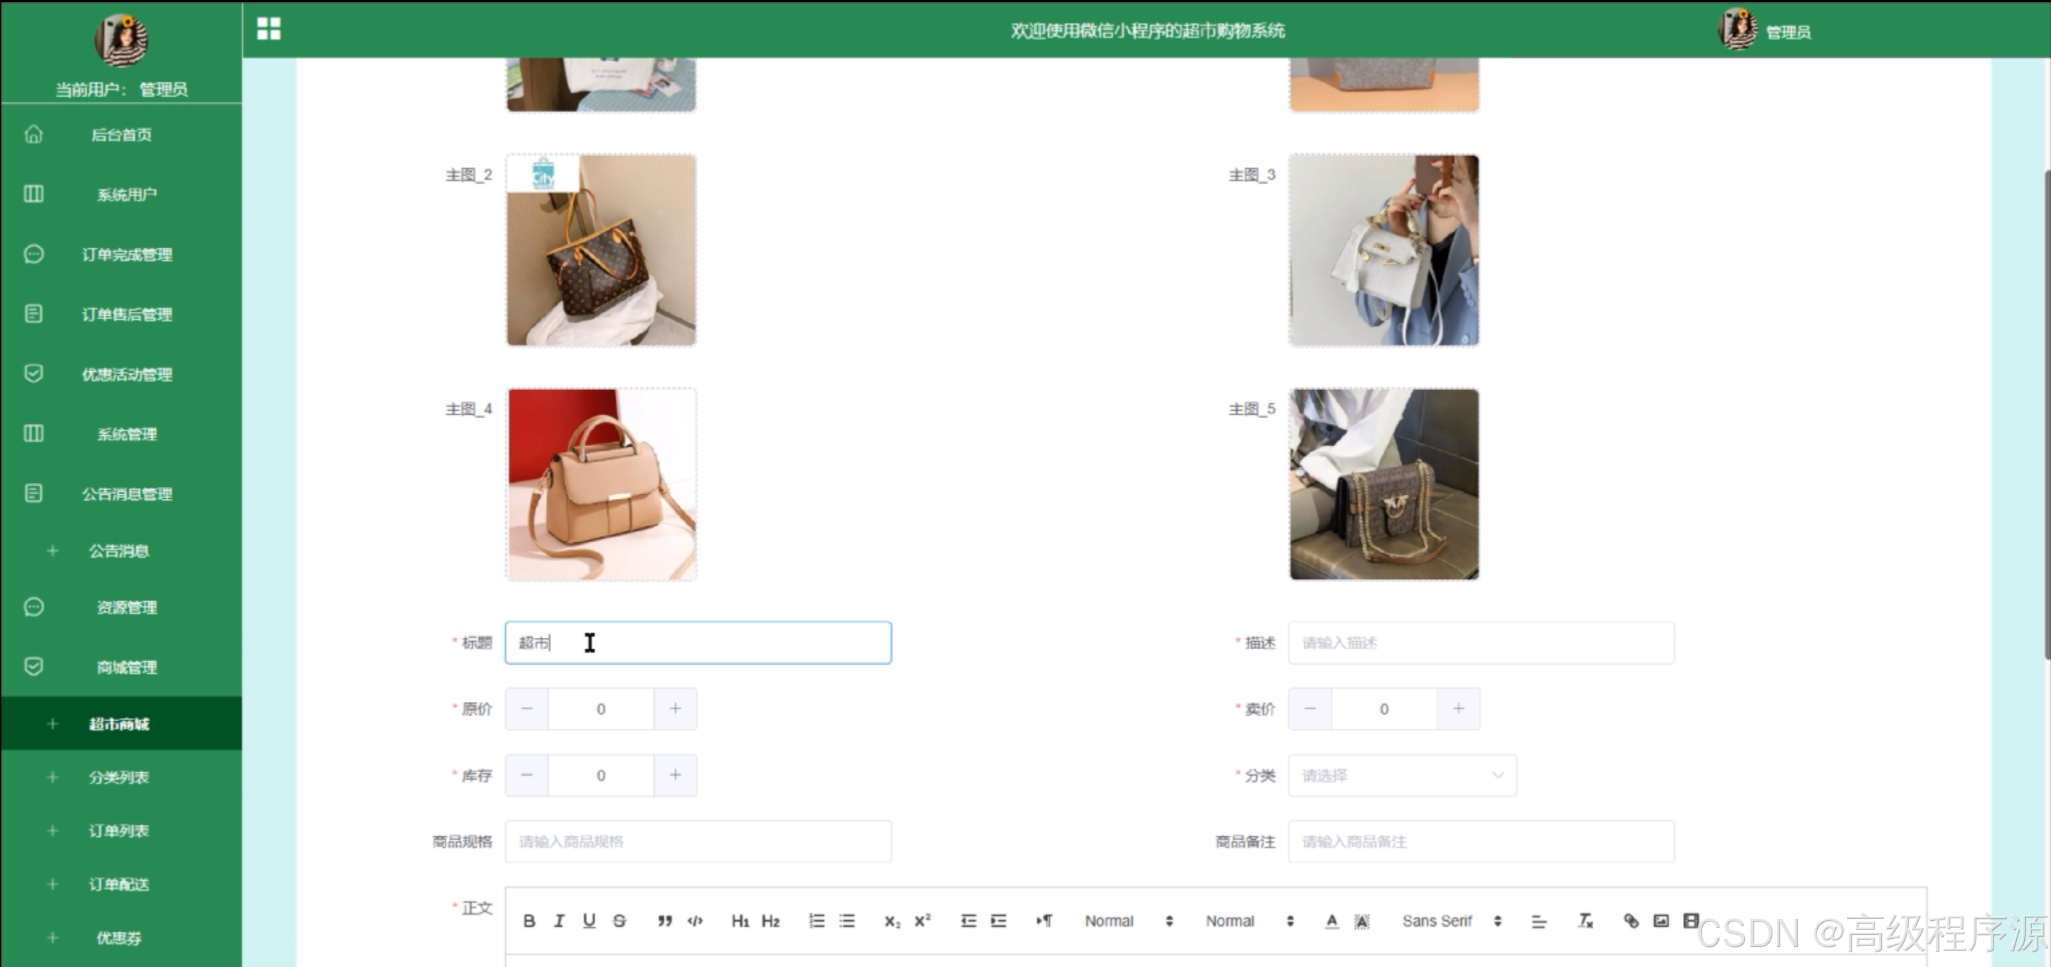
Task: Insert a link in editor
Action: 1631,921
